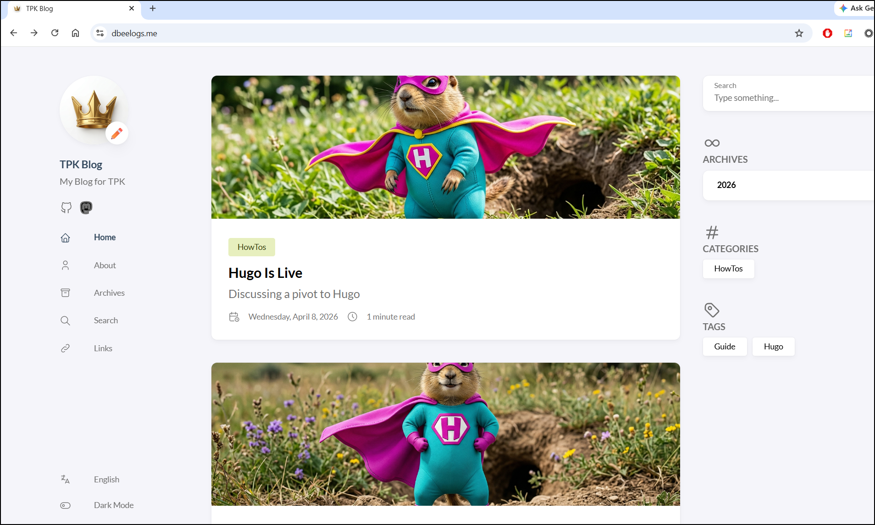Open the Search sidebar icon
Viewport: 875px width, 525px height.
pyautogui.click(x=65, y=321)
